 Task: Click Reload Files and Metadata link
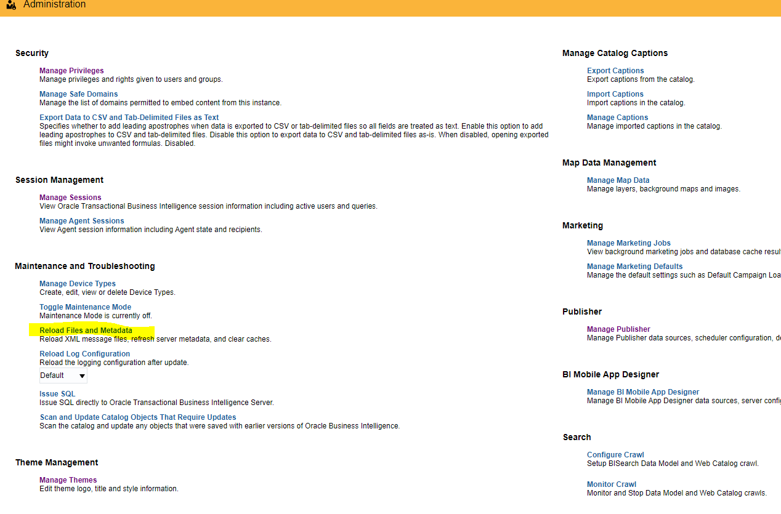pyautogui.click(x=86, y=331)
